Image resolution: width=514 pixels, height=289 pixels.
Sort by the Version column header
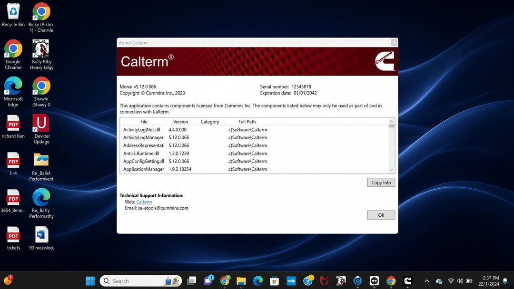pos(181,121)
